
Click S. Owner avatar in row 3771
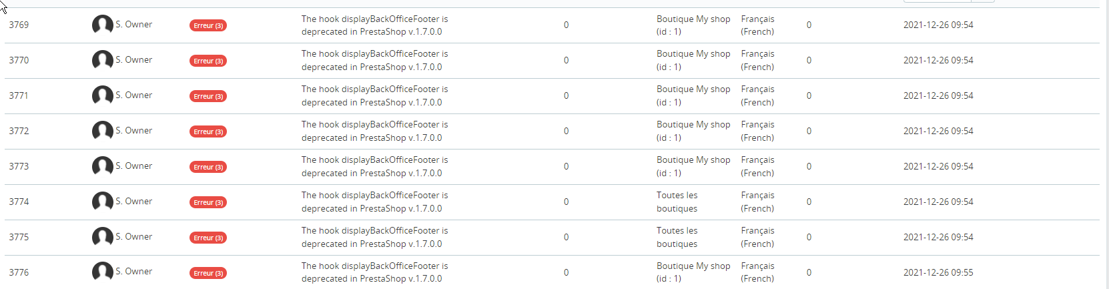coord(102,95)
